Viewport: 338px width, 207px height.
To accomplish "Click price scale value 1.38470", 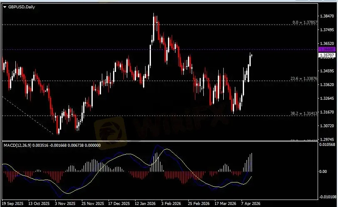I will [327, 16].
